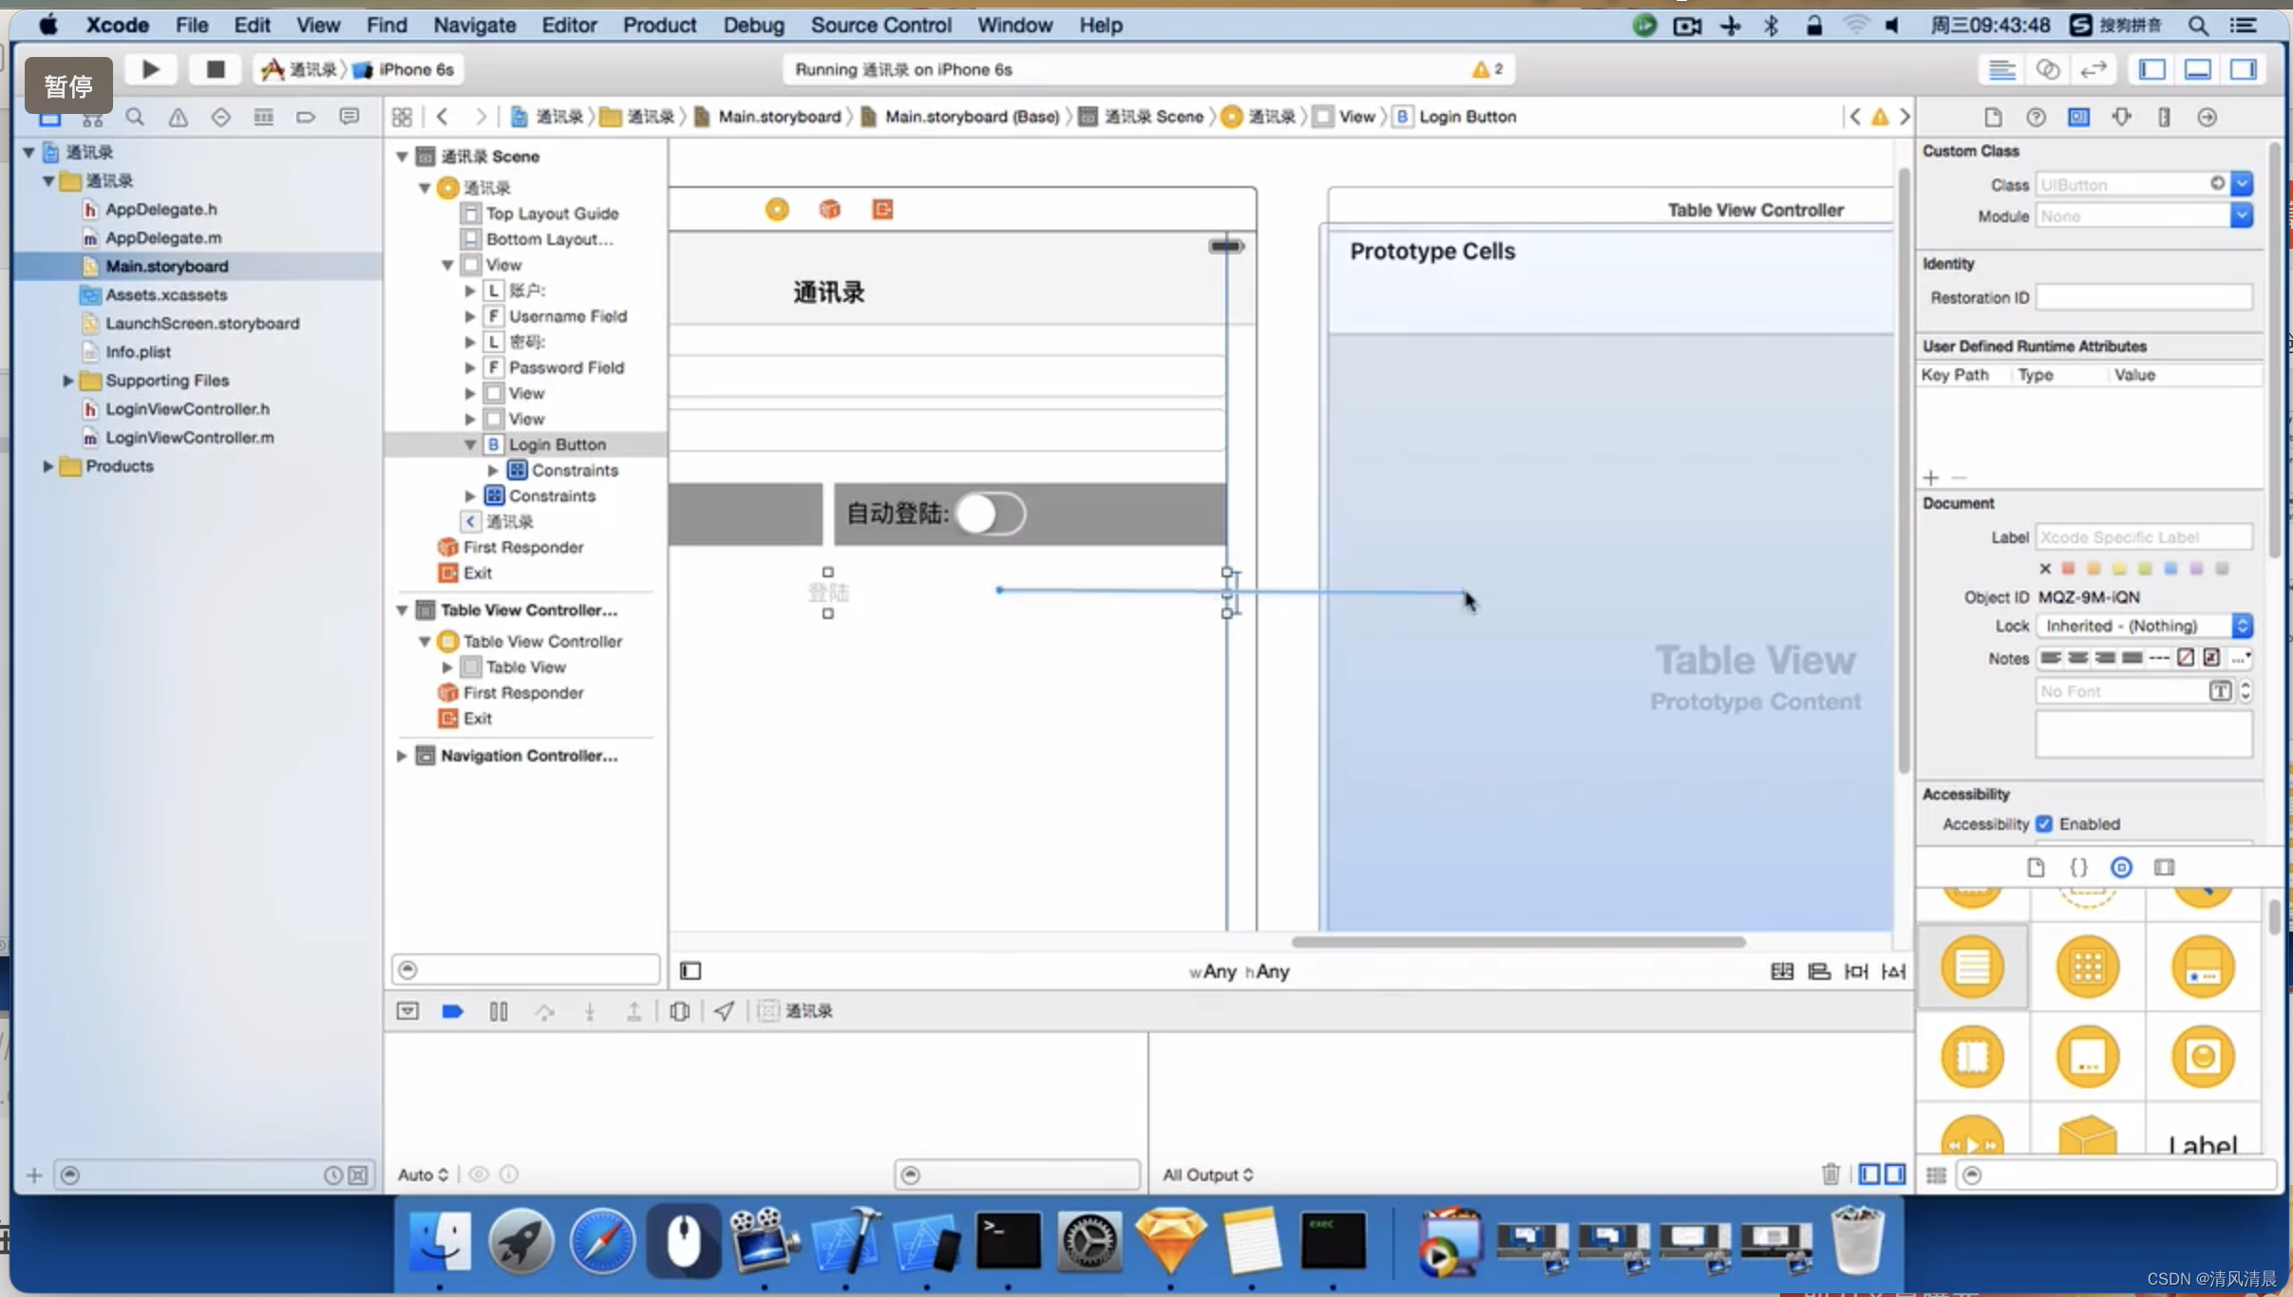
Task: Click the Class UIButton dropdown in inspector
Action: point(2245,184)
